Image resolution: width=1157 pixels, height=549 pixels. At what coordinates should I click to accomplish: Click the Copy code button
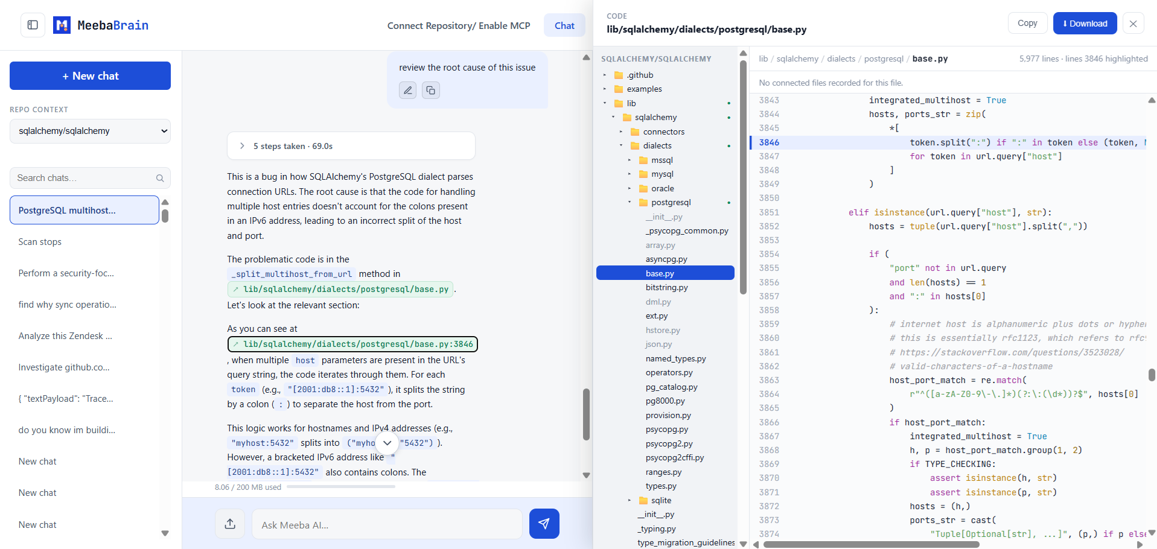(1027, 23)
